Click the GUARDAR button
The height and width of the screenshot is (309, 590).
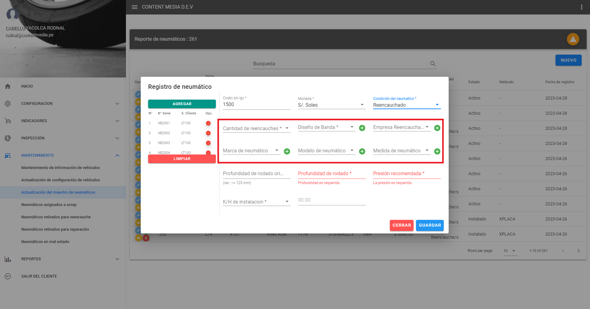point(430,225)
